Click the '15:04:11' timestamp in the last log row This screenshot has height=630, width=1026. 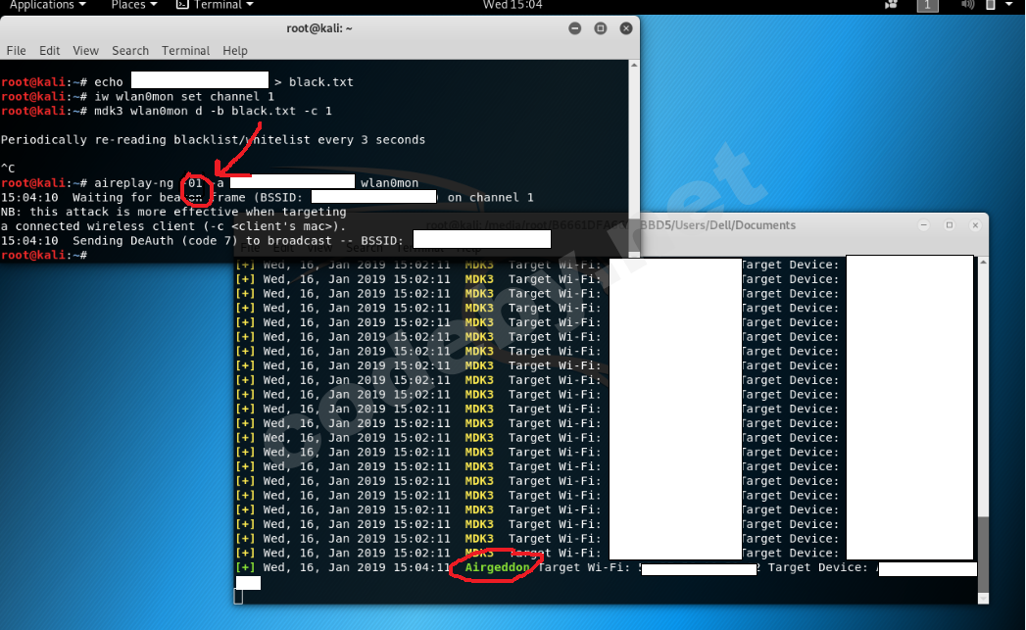tap(421, 567)
